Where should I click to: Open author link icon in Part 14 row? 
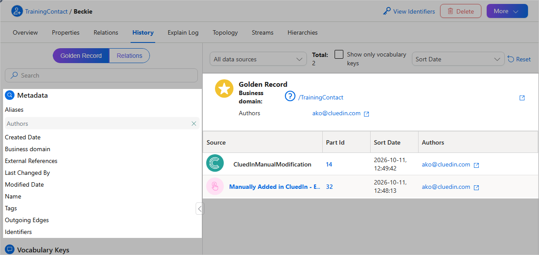[476, 165]
